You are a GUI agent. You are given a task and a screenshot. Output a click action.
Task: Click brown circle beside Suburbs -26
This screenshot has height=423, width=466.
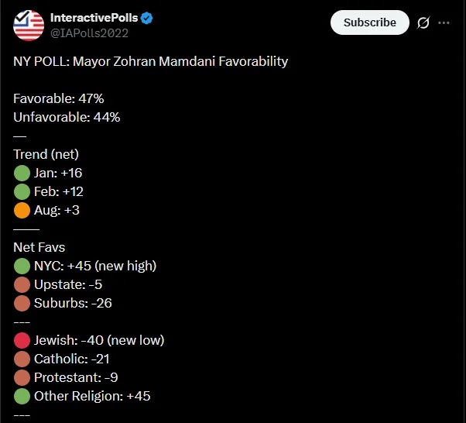click(22, 303)
